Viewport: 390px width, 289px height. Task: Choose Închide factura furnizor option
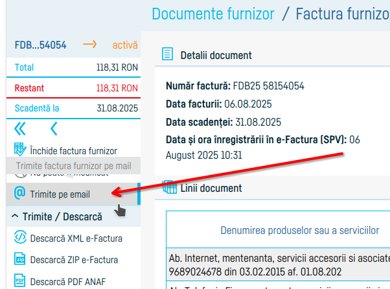[73, 150]
